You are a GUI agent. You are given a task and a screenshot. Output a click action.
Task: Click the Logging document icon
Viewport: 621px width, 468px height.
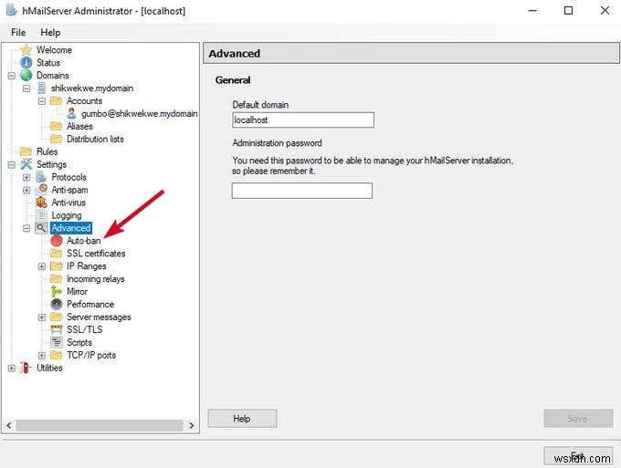41,215
